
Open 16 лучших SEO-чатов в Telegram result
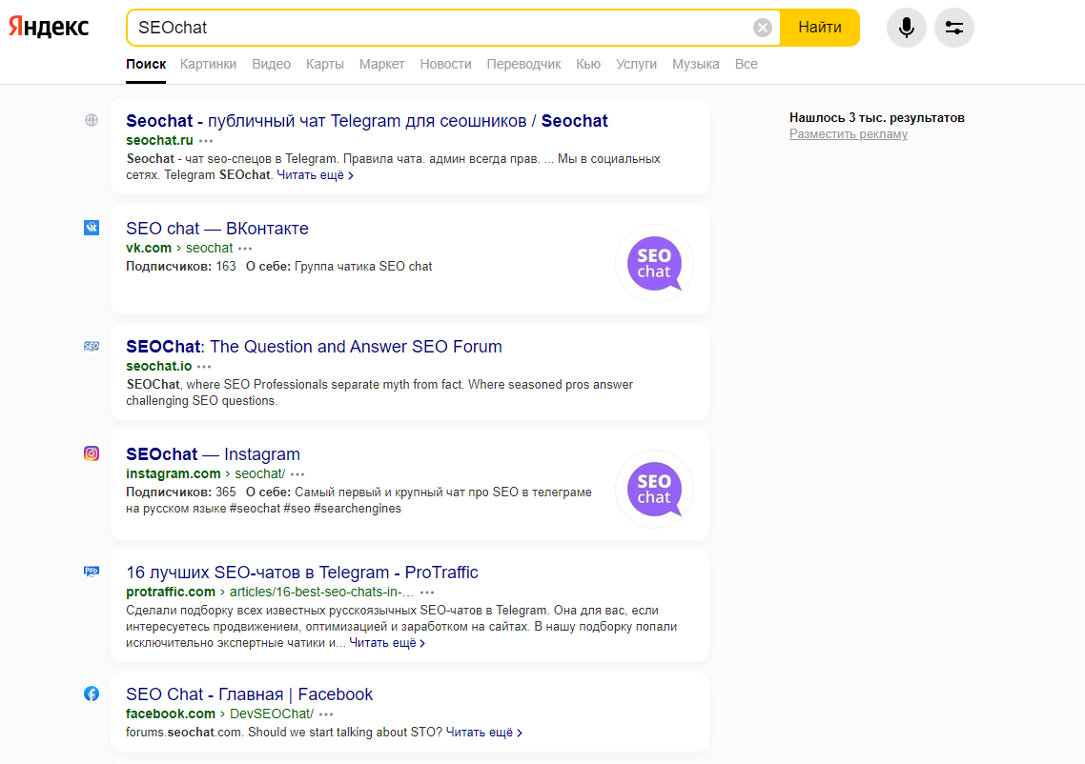coord(302,573)
